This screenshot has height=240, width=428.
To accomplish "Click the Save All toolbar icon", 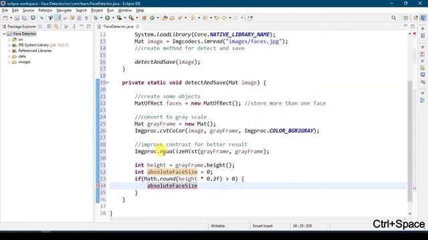I will [24, 18].
